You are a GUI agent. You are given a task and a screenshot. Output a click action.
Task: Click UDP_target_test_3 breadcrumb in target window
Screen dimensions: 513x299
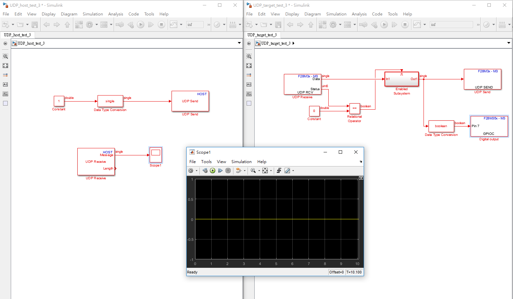pos(276,43)
